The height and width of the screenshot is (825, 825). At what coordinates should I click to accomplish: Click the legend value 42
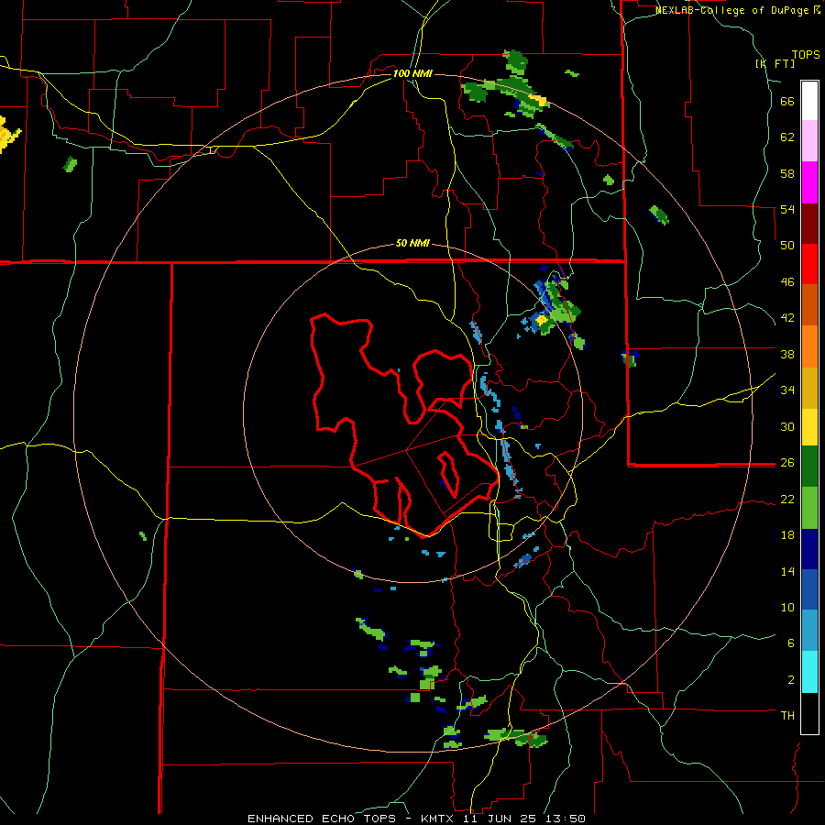pyautogui.click(x=787, y=318)
